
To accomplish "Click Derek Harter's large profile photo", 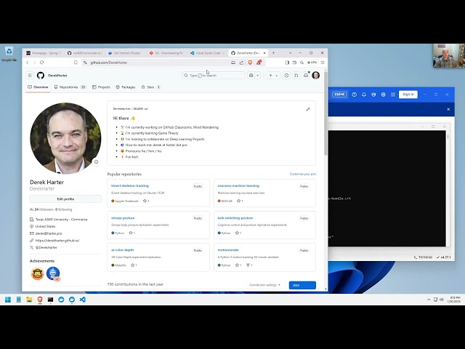I will click(65, 138).
